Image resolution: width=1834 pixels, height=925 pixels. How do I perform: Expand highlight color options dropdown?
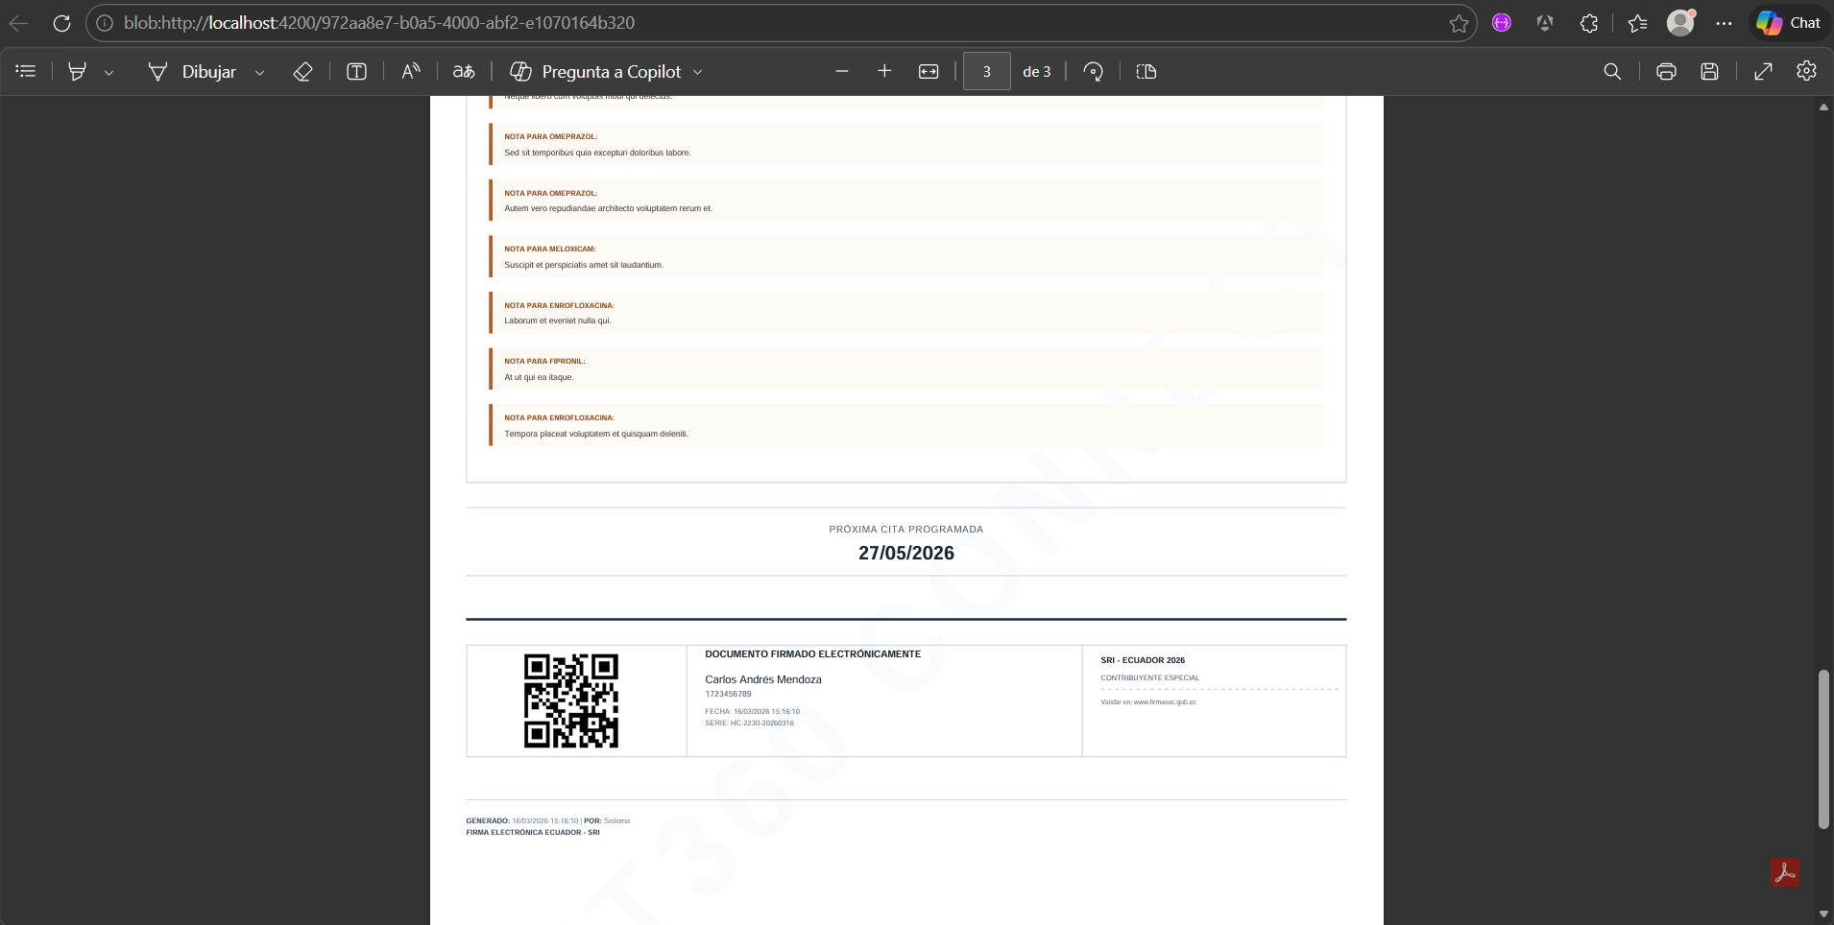(x=109, y=72)
